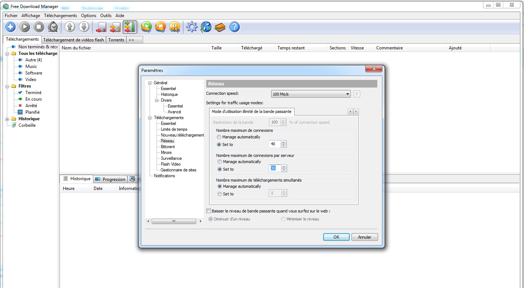Viewport: 524px width, 288px height.
Task: Click the blue question mark help icon
Action: [235, 27]
